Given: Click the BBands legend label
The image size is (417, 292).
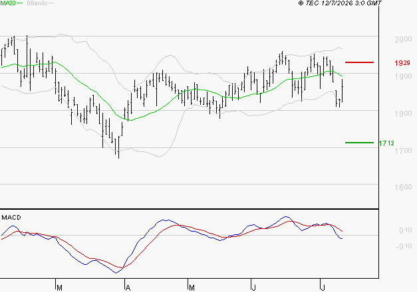Looking at the screenshot, I should 37,3.
